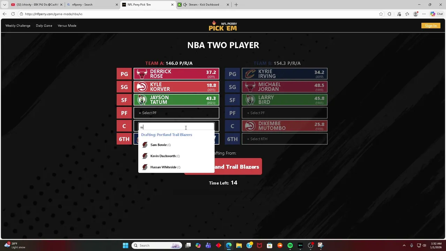Image resolution: width=446 pixels, height=251 pixels.
Task: Open File Explorer from the taskbar
Action: [x=239, y=245]
